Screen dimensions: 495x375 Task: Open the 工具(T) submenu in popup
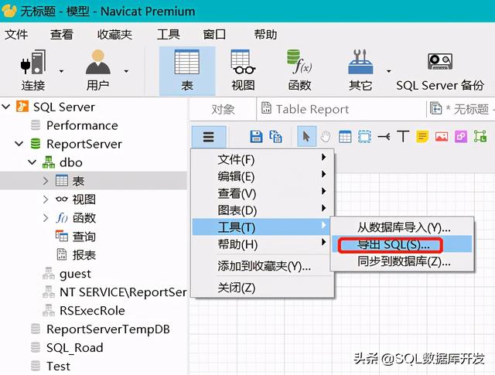point(261,227)
